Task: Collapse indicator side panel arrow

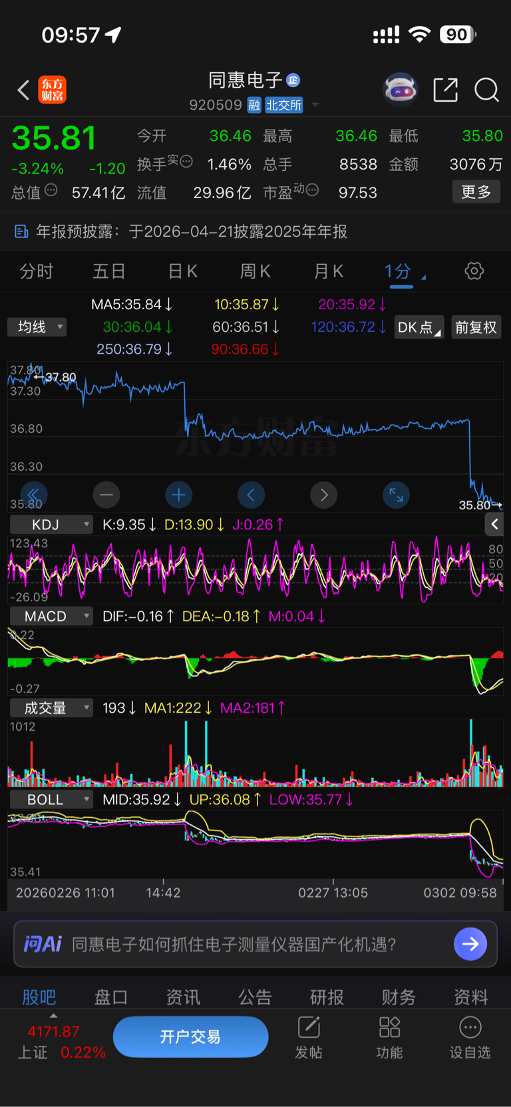Action: point(494,525)
